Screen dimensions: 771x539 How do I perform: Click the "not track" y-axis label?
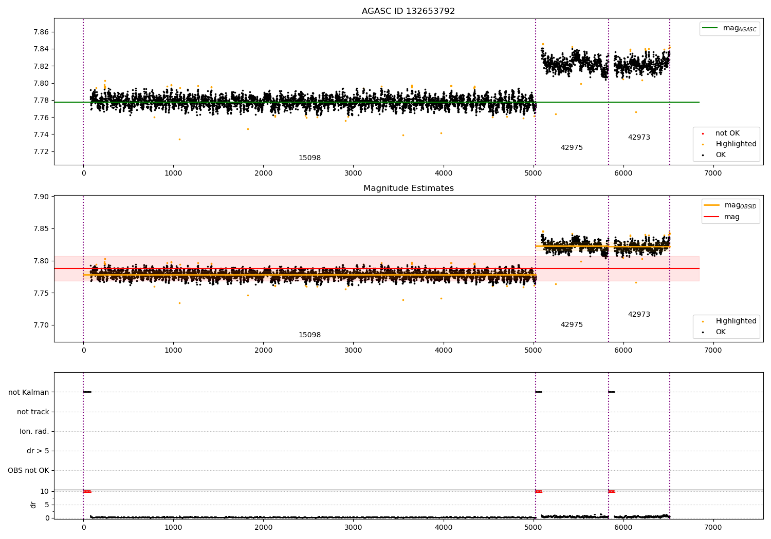pyautogui.click(x=33, y=412)
